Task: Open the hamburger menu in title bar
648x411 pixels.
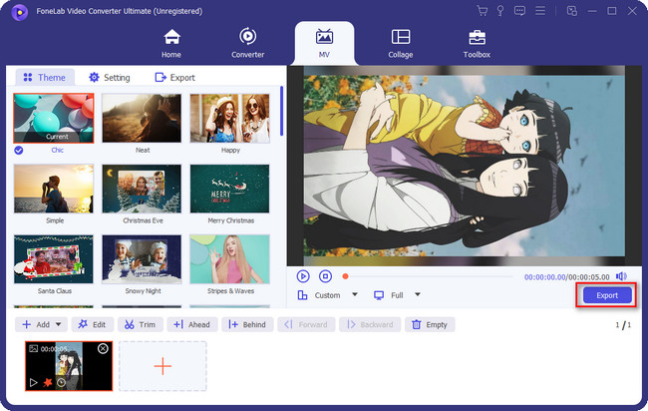Action: coord(540,11)
